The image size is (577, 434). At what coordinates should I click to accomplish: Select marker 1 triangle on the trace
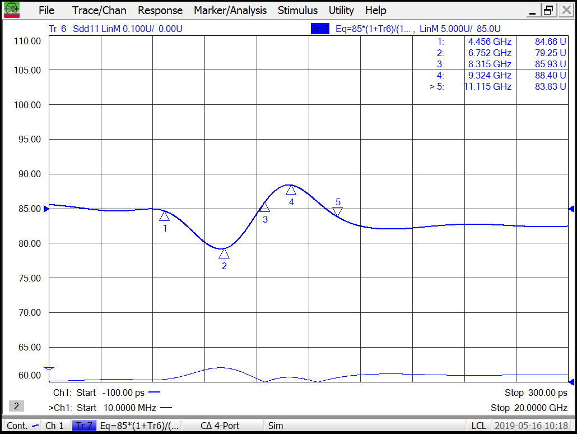(164, 216)
